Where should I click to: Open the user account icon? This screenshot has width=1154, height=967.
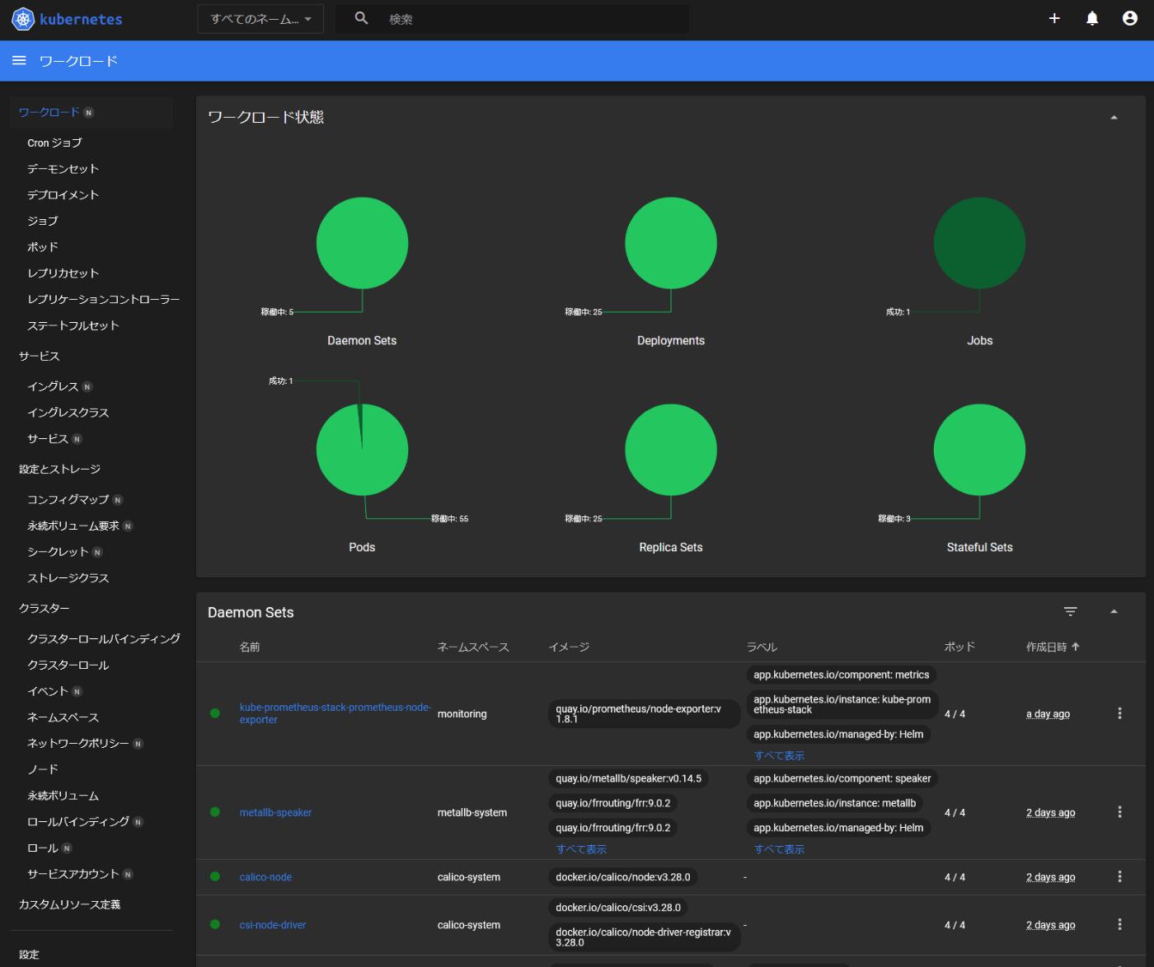1130,18
